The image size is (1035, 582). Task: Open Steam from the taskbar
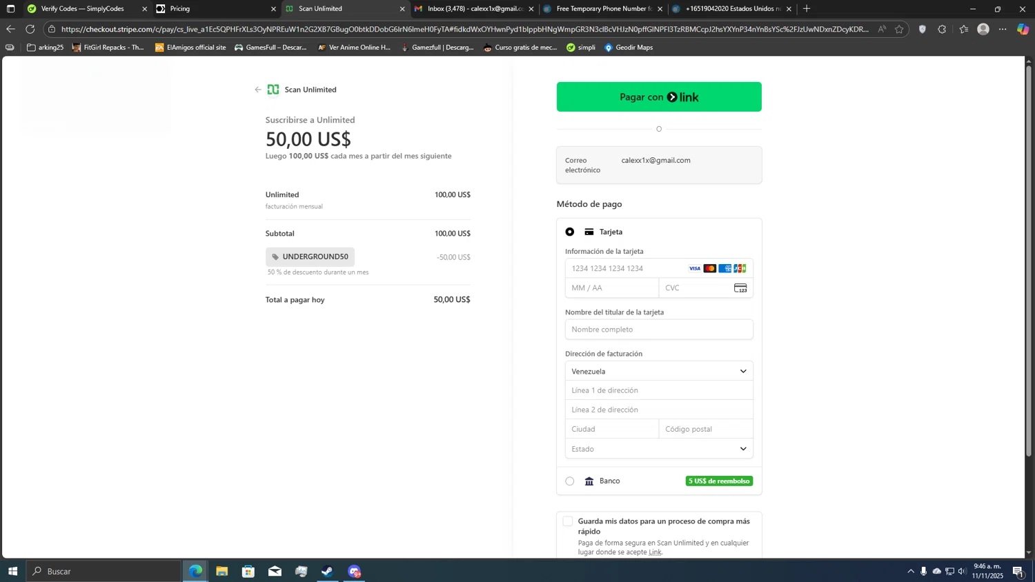[x=327, y=571]
